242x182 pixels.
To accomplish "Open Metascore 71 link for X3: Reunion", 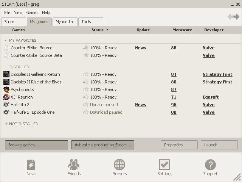I will click(x=174, y=97).
